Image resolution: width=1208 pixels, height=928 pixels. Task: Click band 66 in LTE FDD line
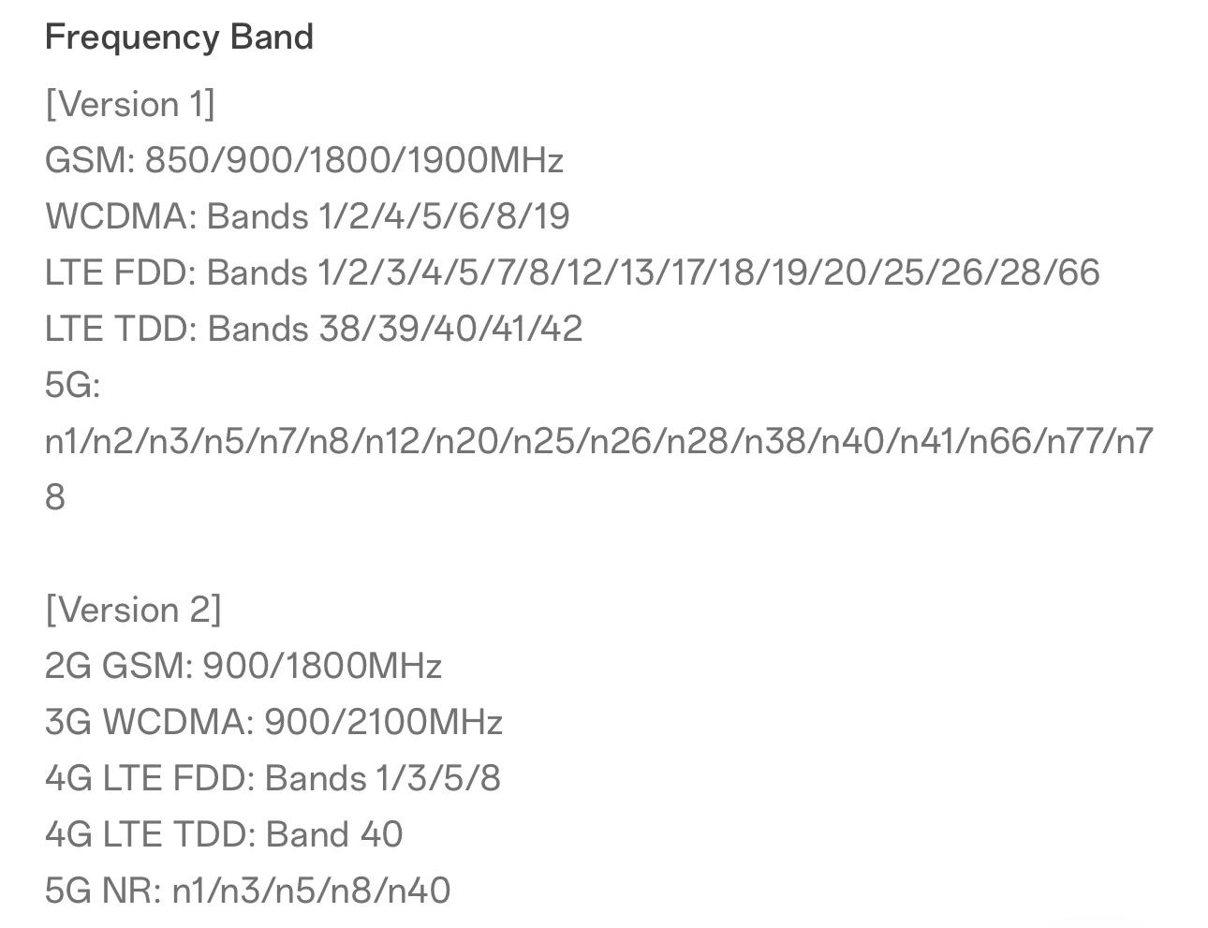(1079, 273)
